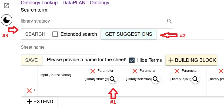Remove the library layout parameter column
Viewport: 224px width, 107px height.
(177, 71)
